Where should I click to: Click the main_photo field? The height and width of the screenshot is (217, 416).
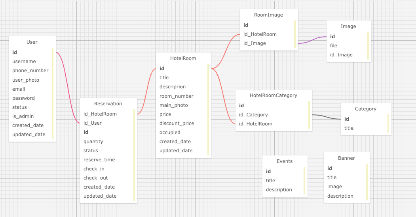173,105
